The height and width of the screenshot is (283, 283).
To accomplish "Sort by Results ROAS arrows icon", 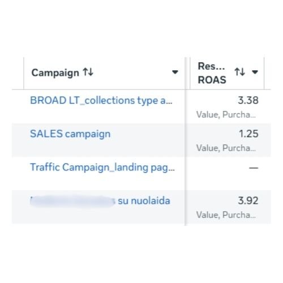I will pyautogui.click(x=240, y=72).
